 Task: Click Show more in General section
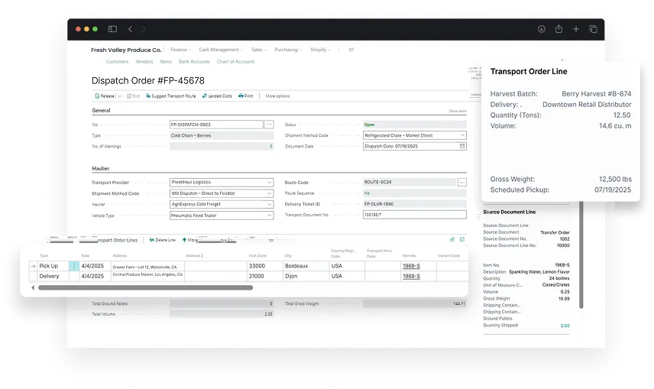(x=457, y=112)
